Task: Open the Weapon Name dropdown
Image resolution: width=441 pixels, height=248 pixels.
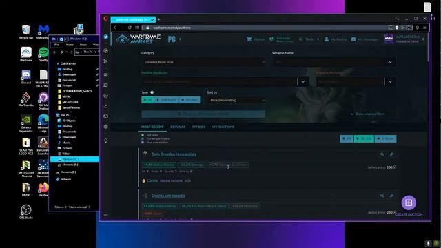Action: pyautogui.click(x=334, y=62)
